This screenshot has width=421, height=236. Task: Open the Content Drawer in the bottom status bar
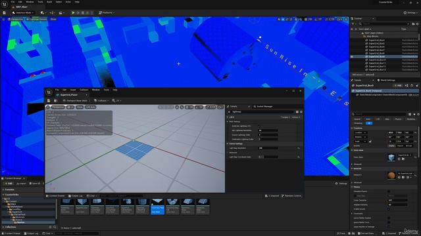click(11, 233)
